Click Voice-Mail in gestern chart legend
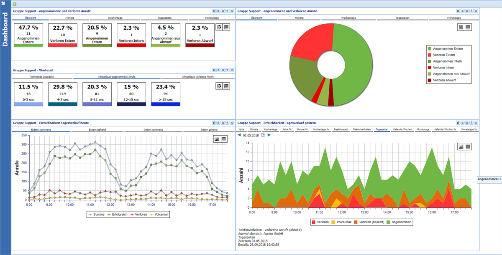502x255 pixels. 342,222
